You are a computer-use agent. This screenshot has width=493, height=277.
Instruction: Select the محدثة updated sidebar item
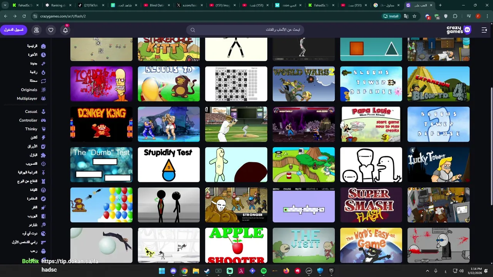click(x=38, y=81)
